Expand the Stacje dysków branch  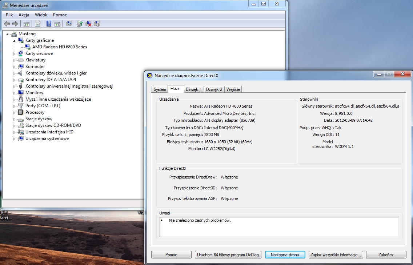point(14,119)
